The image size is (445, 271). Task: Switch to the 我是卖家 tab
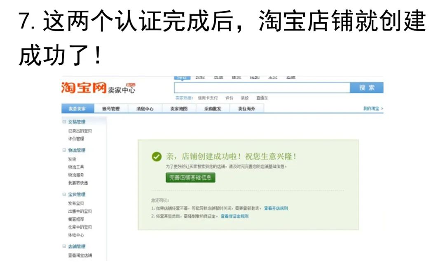pos(77,108)
